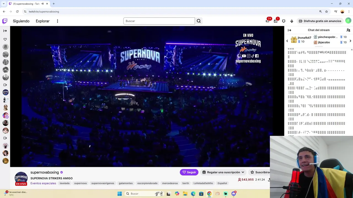Screen dimensions: 353x198
Task: Open notifications inbox with 1 badge
Action: pos(276,21)
